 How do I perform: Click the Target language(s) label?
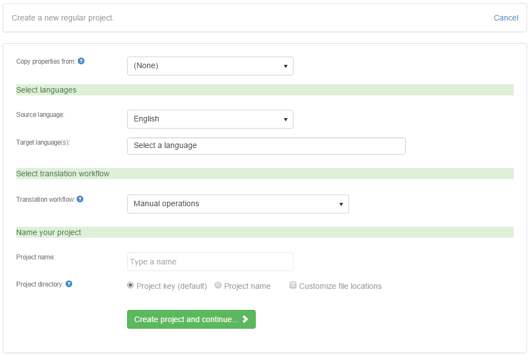point(43,142)
